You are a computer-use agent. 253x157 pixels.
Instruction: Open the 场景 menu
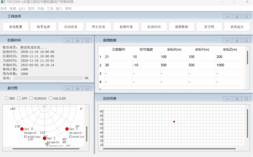click(13, 8)
